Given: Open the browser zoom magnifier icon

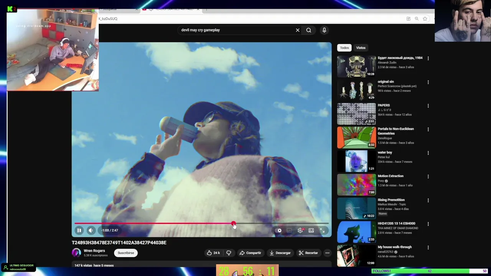Looking at the screenshot, I should coord(417,19).
